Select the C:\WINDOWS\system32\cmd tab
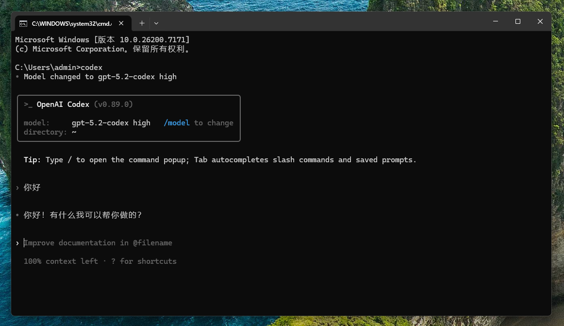 (x=71, y=23)
